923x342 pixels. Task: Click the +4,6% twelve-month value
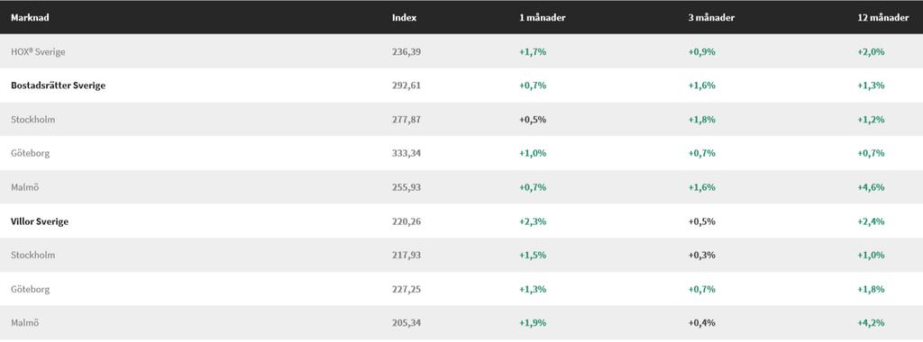tap(871, 187)
